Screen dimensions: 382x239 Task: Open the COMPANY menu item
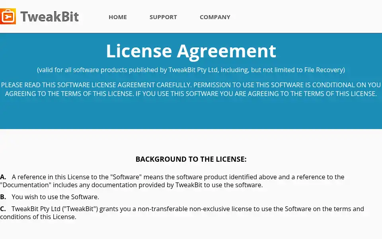pyautogui.click(x=215, y=17)
